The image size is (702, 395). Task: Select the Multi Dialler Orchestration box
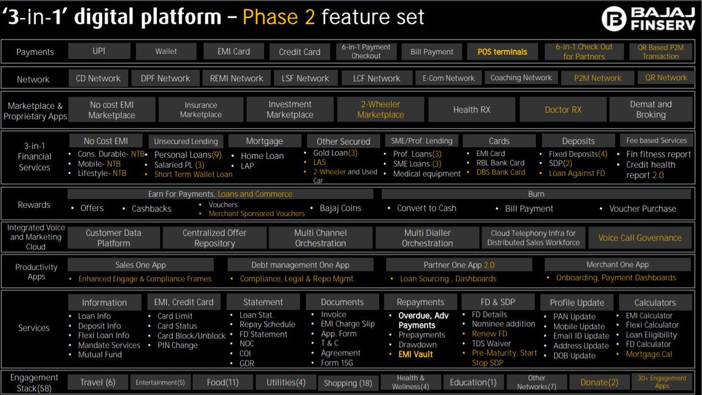click(x=427, y=238)
